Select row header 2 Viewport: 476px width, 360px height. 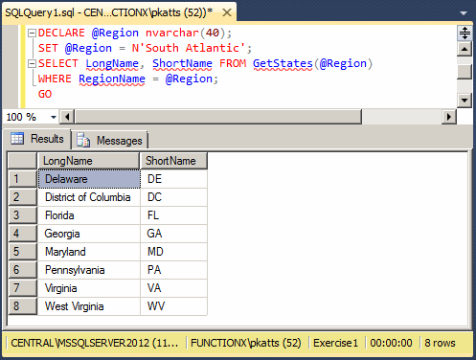pos(22,197)
